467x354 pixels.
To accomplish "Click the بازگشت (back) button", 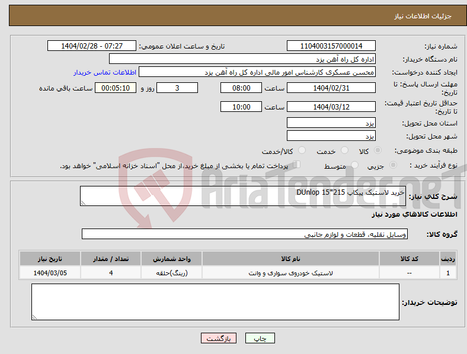I will click(219, 338).
